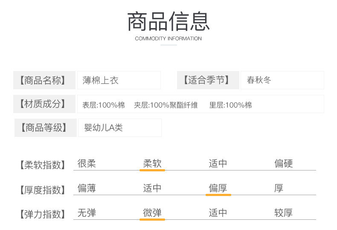The width and height of the screenshot is (337, 230).
Task: Select the 【适合季节】 label
Action: (x=208, y=80)
